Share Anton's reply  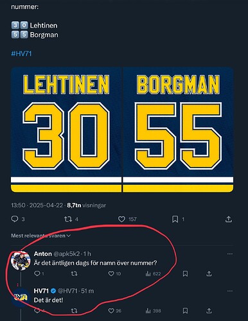(209, 273)
